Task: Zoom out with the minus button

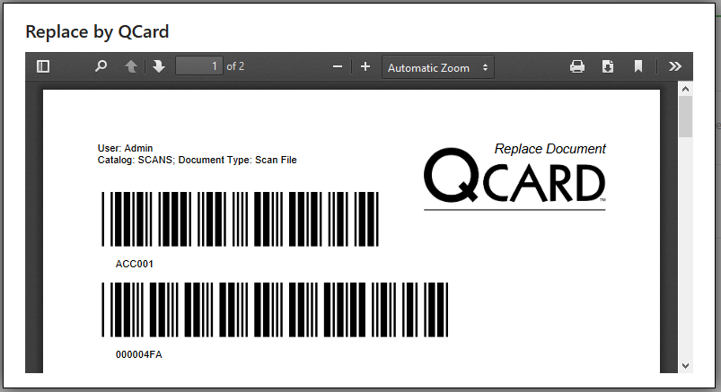Action: click(x=338, y=66)
